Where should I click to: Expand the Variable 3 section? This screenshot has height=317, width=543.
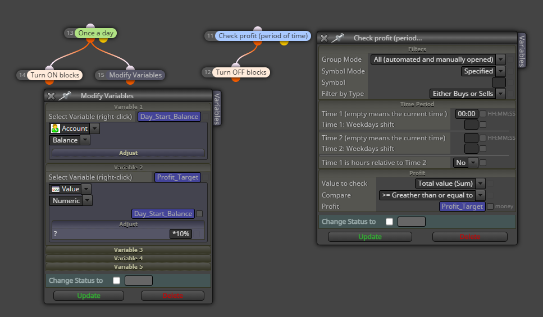(128, 250)
